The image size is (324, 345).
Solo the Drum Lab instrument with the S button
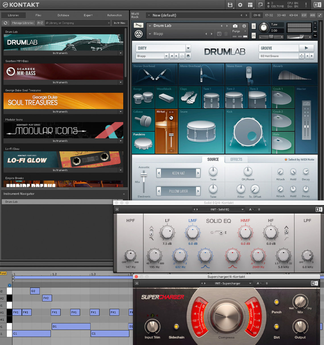tap(254, 26)
